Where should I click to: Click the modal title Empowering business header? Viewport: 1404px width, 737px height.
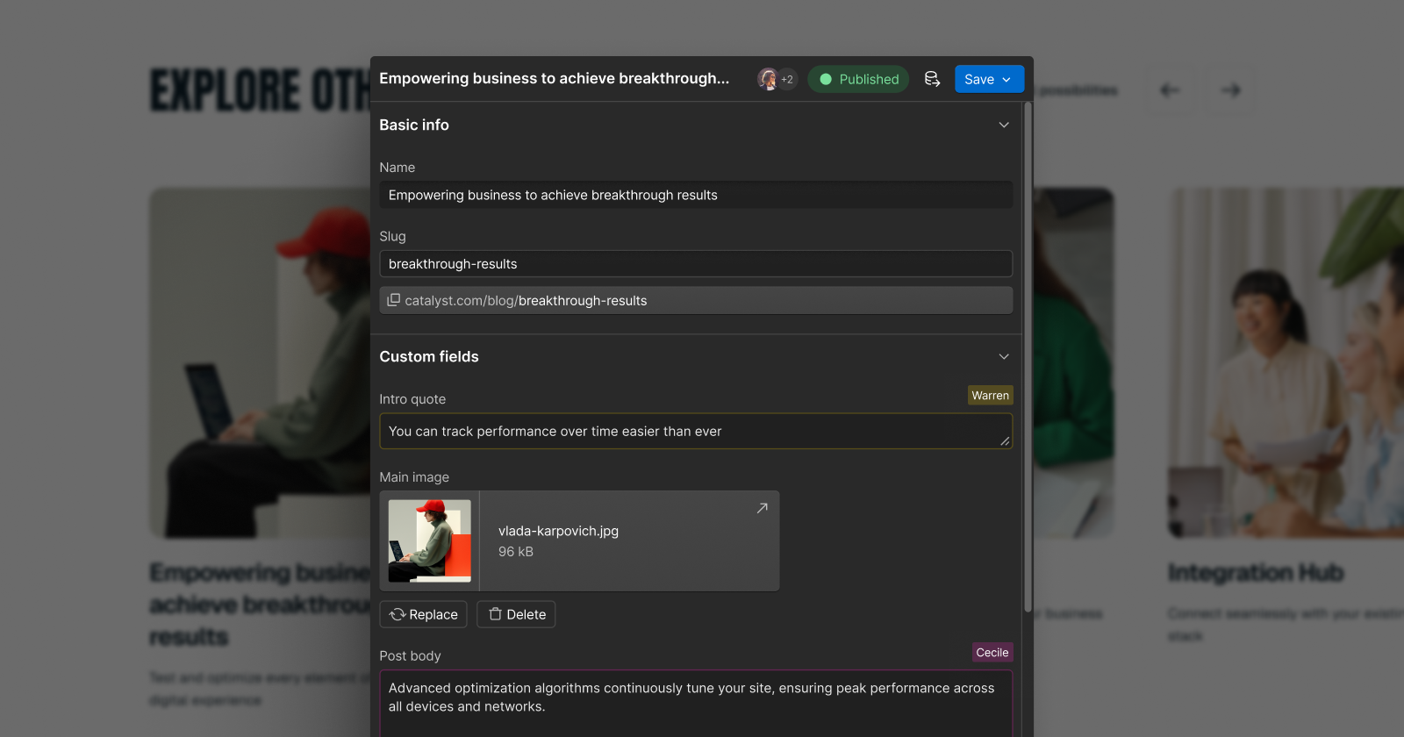(554, 79)
